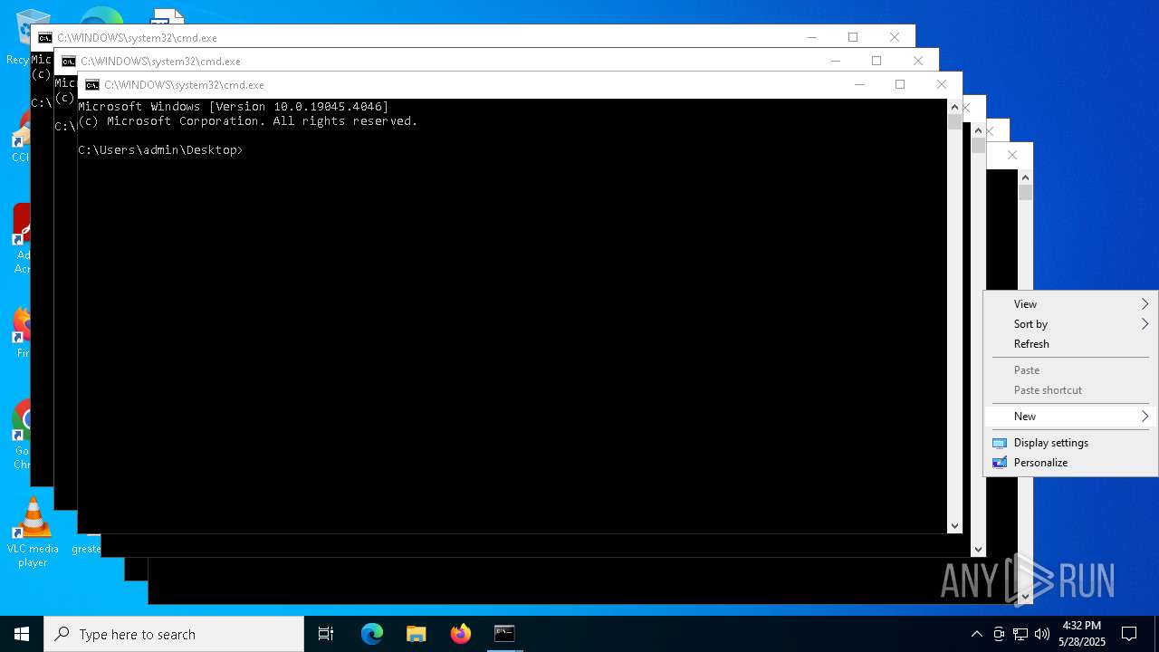Launch Microsoft Edge from the taskbar
The height and width of the screenshot is (652, 1159).
pos(372,634)
